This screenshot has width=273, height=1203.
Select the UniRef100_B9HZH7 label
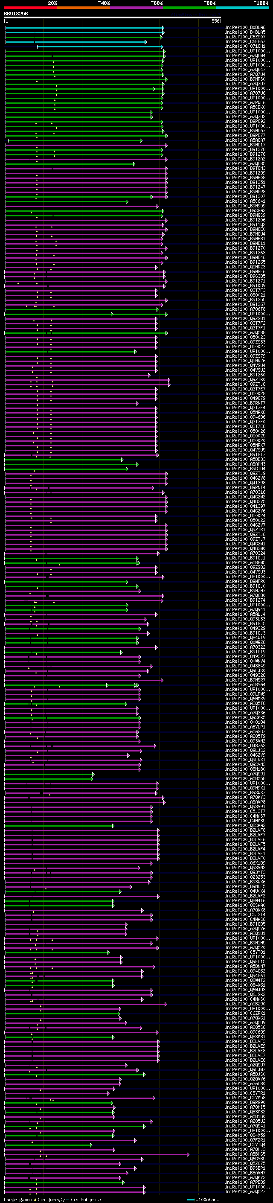point(245,591)
